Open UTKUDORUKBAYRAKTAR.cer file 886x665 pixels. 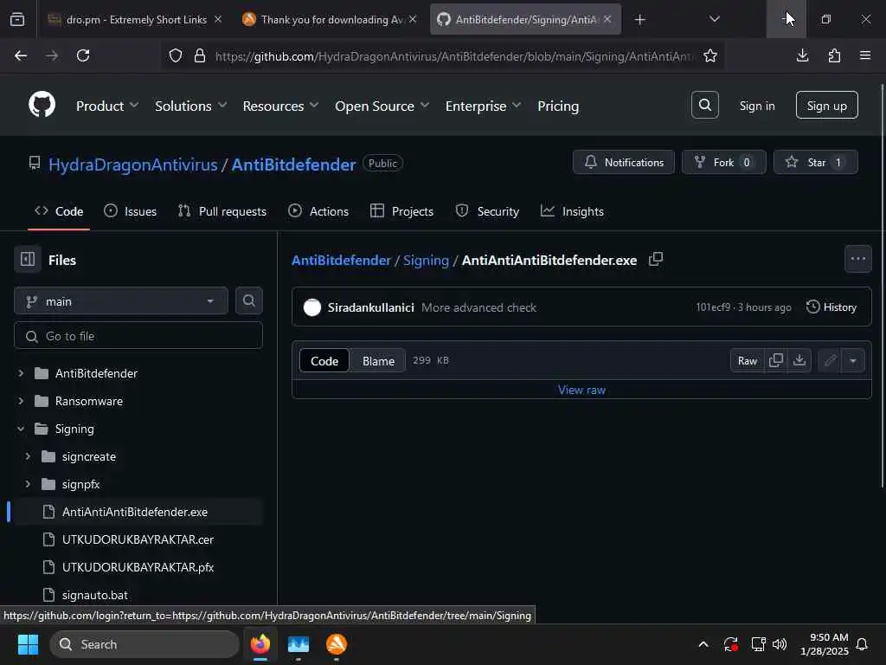[138, 539]
